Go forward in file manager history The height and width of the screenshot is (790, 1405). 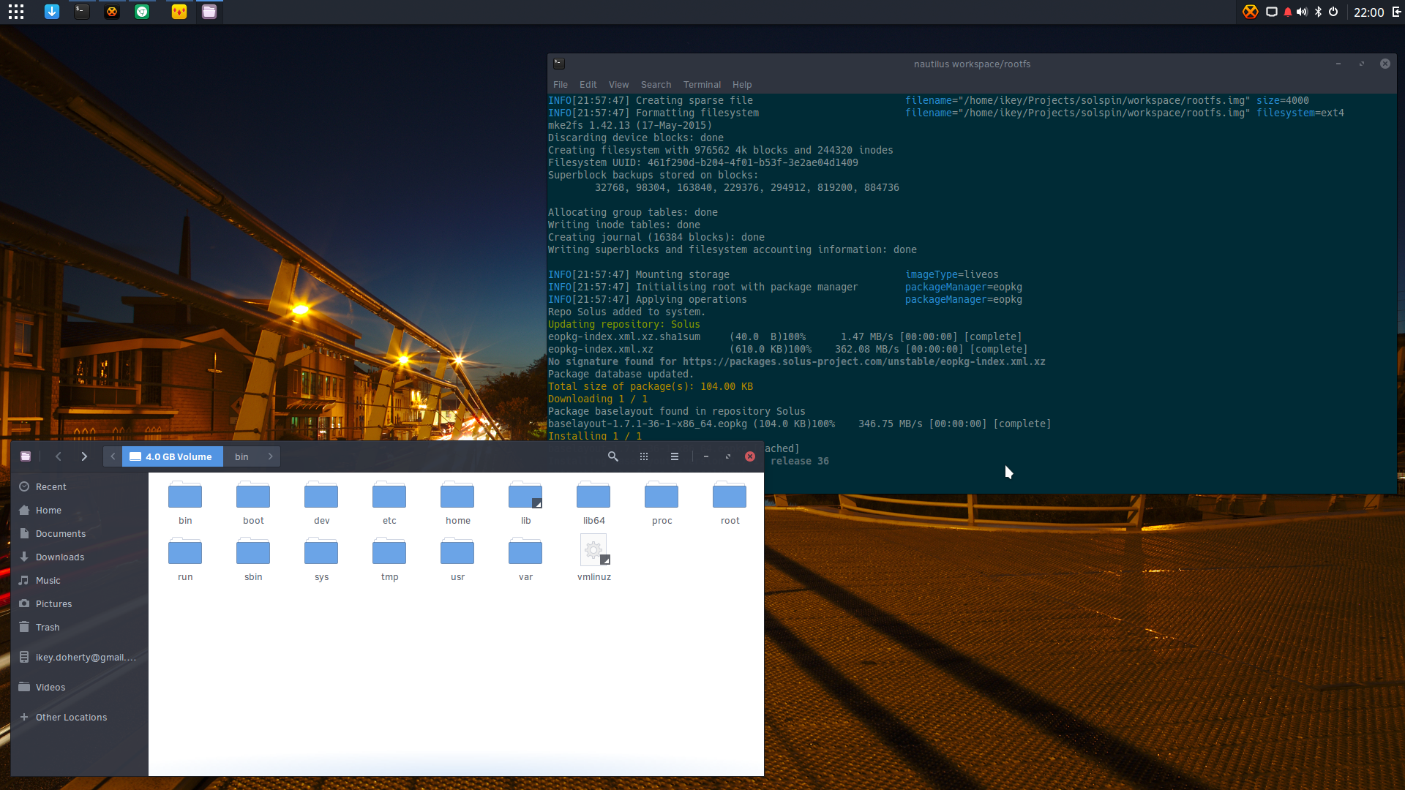pos(84,456)
